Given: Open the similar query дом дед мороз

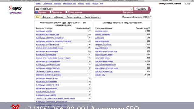Looking at the screenshot, I should pos(102,31).
